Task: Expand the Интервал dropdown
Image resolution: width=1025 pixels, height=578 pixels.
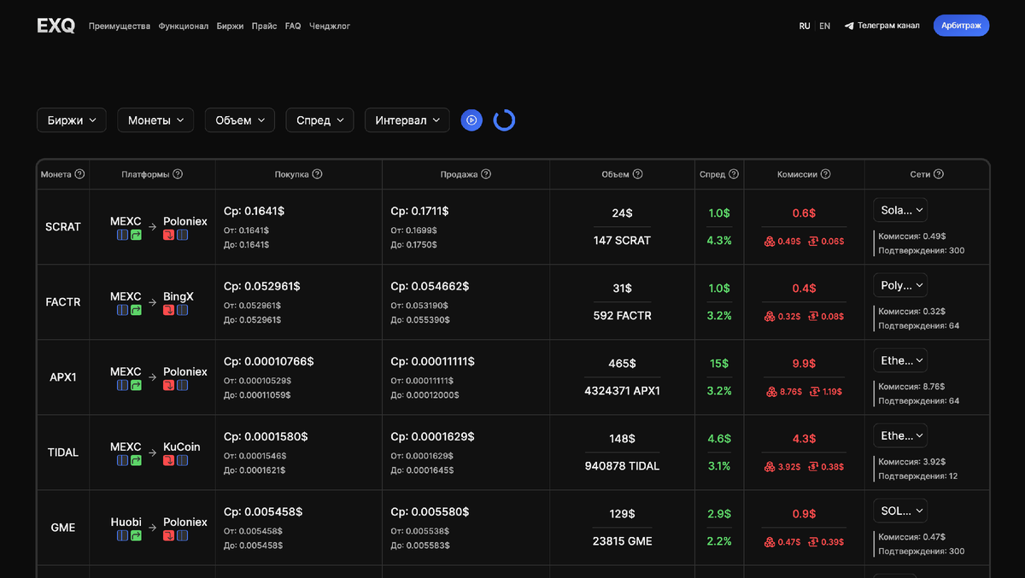Action: [x=407, y=120]
